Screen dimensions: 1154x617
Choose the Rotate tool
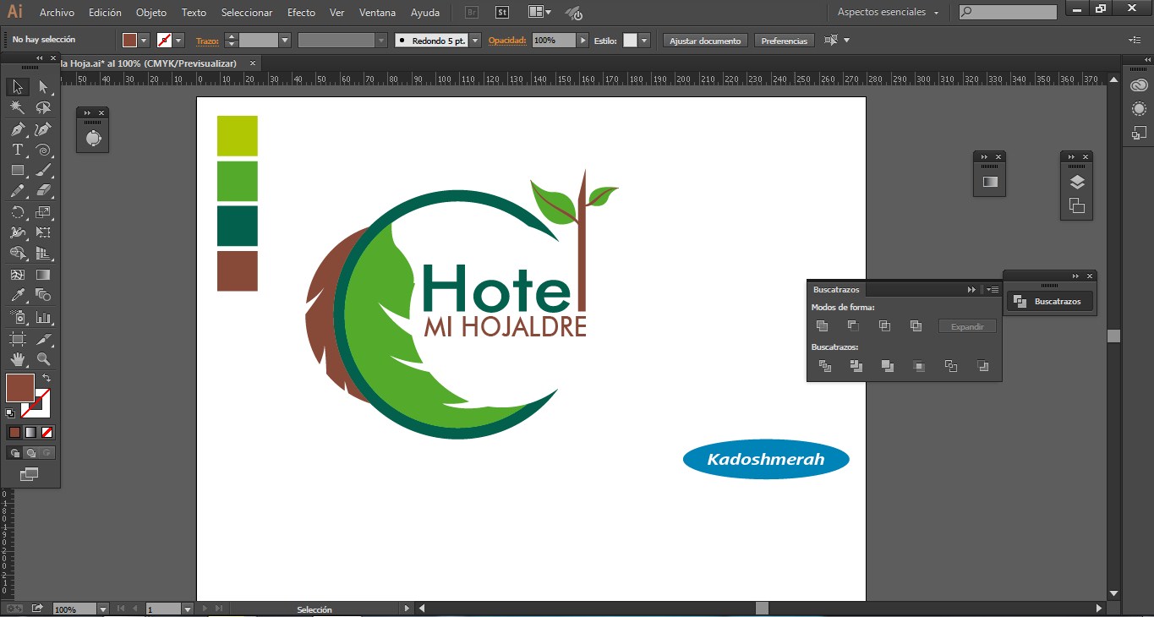click(17, 212)
